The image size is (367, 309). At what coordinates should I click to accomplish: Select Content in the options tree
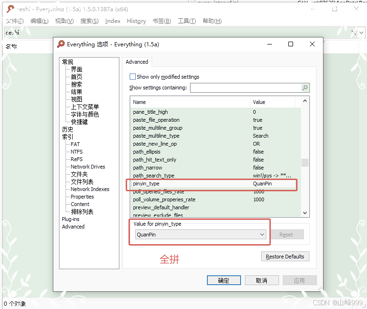(x=80, y=204)
